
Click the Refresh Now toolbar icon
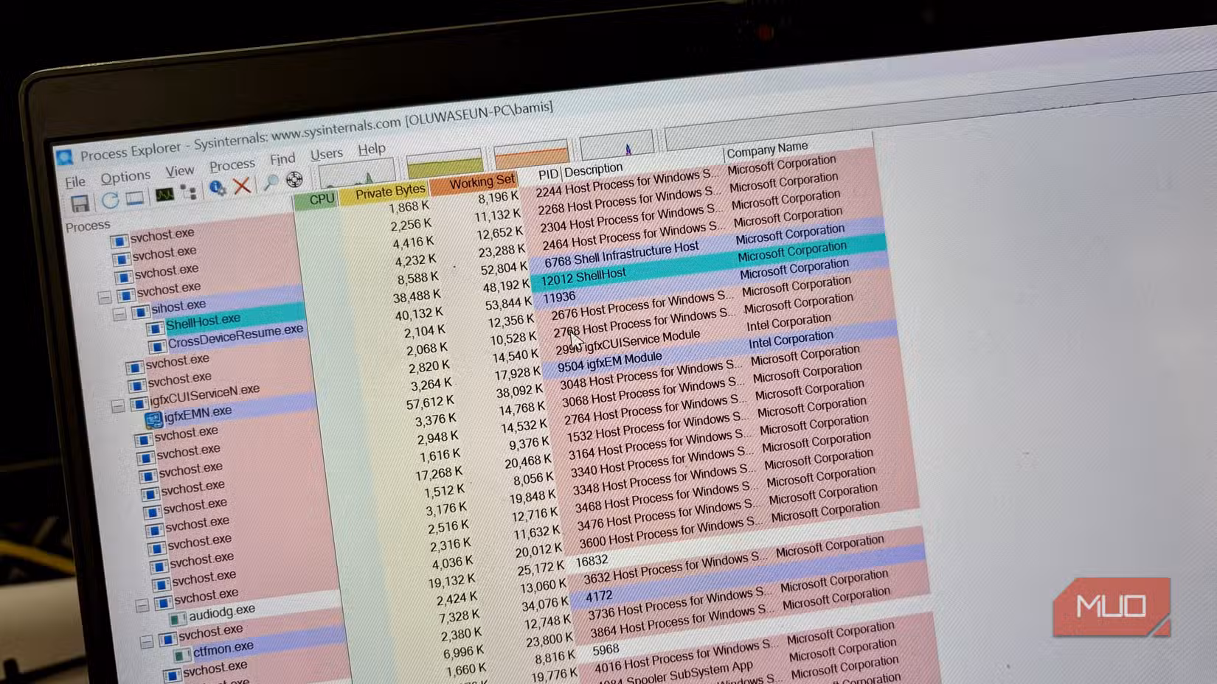(x=110, y=200)
